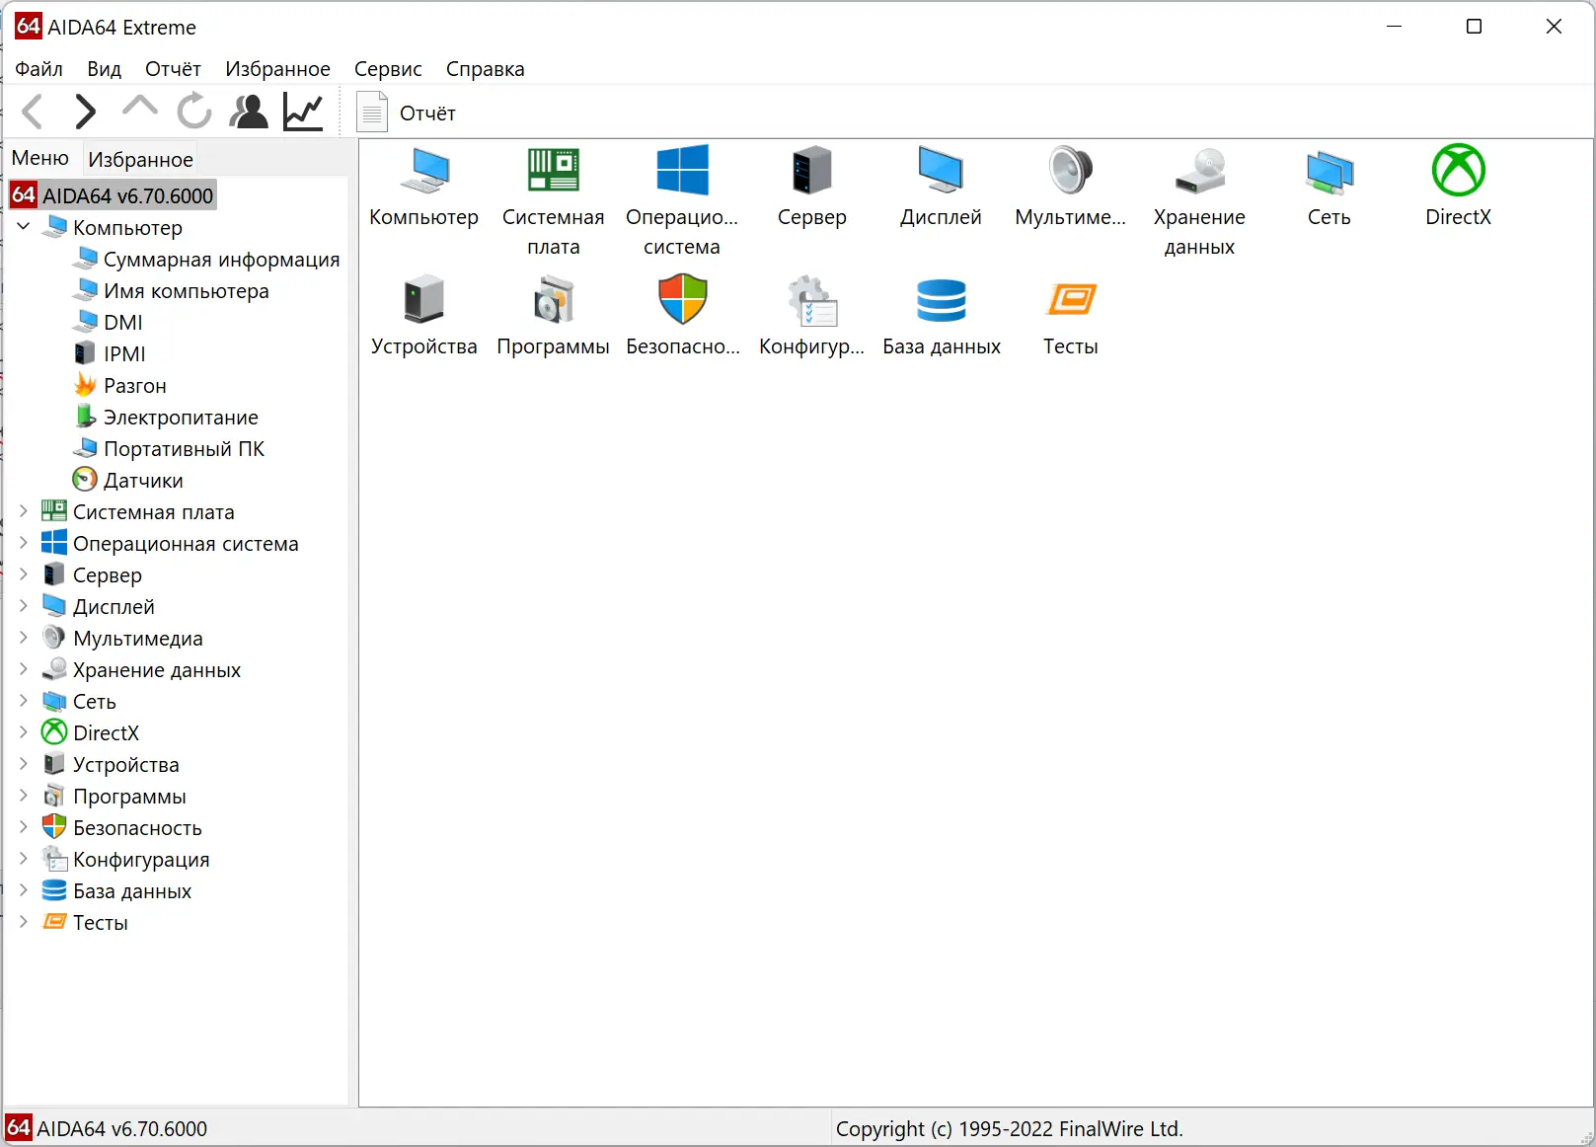Open the Тесты benchmark icon
Viewport: 1596px width, 1147px height.
pos(1070,301)
